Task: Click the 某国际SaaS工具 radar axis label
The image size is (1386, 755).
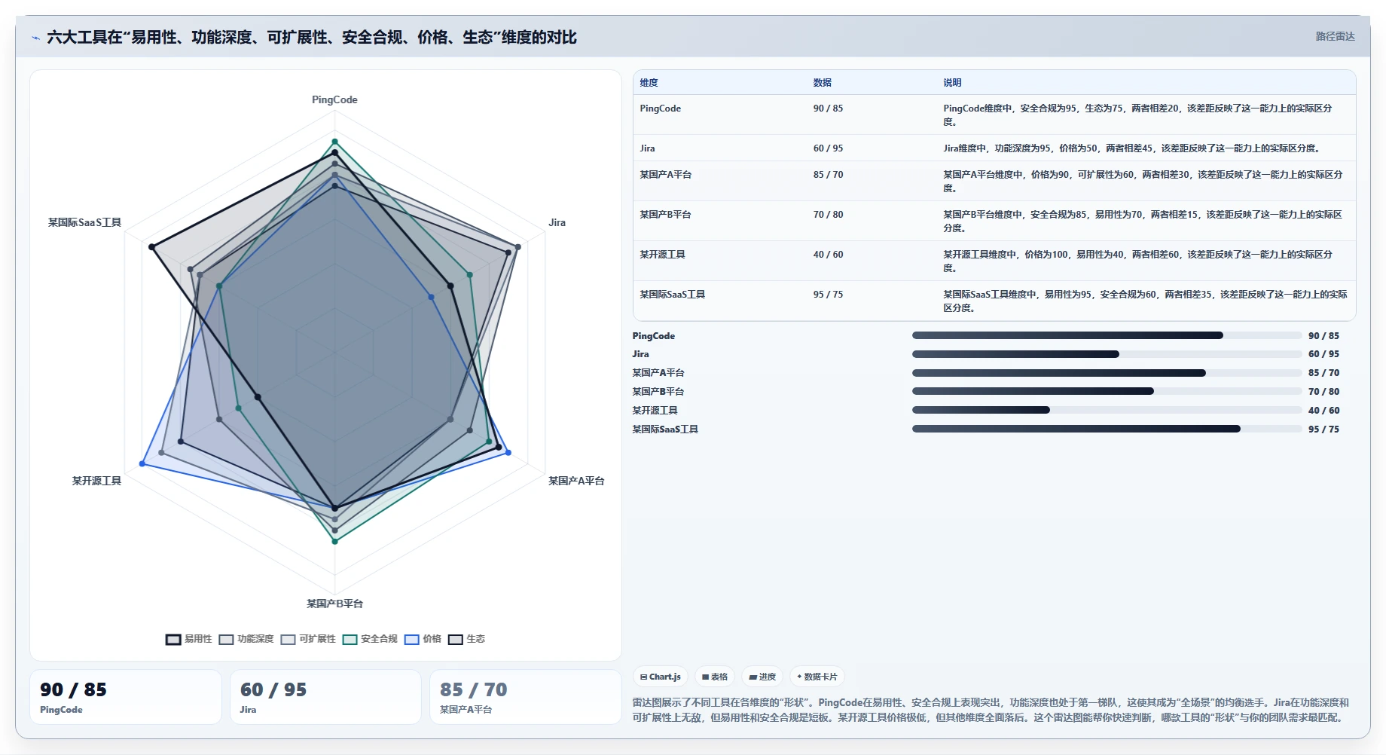Action: 84,222
